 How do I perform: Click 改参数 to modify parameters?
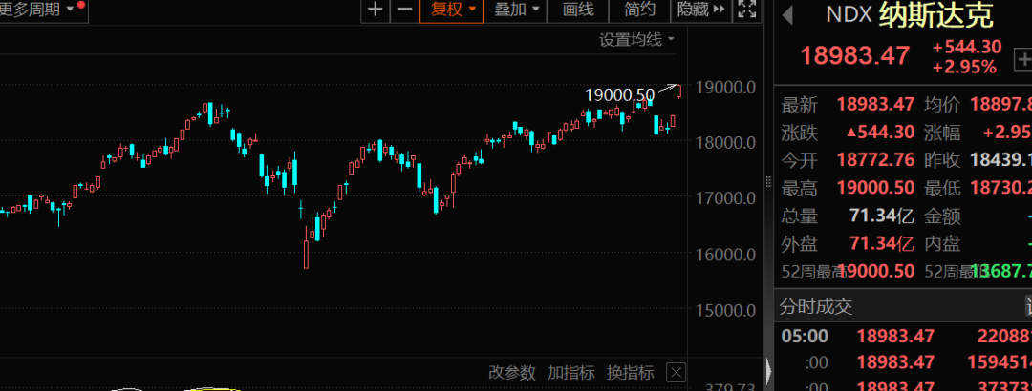[513, 372]
